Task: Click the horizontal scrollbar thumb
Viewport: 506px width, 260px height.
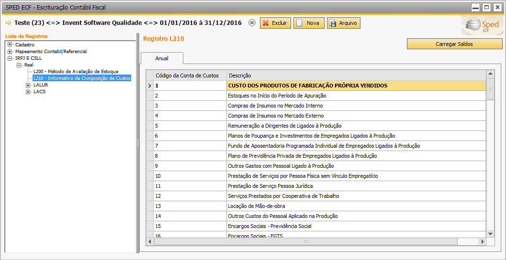Action: tap(305, 241)
